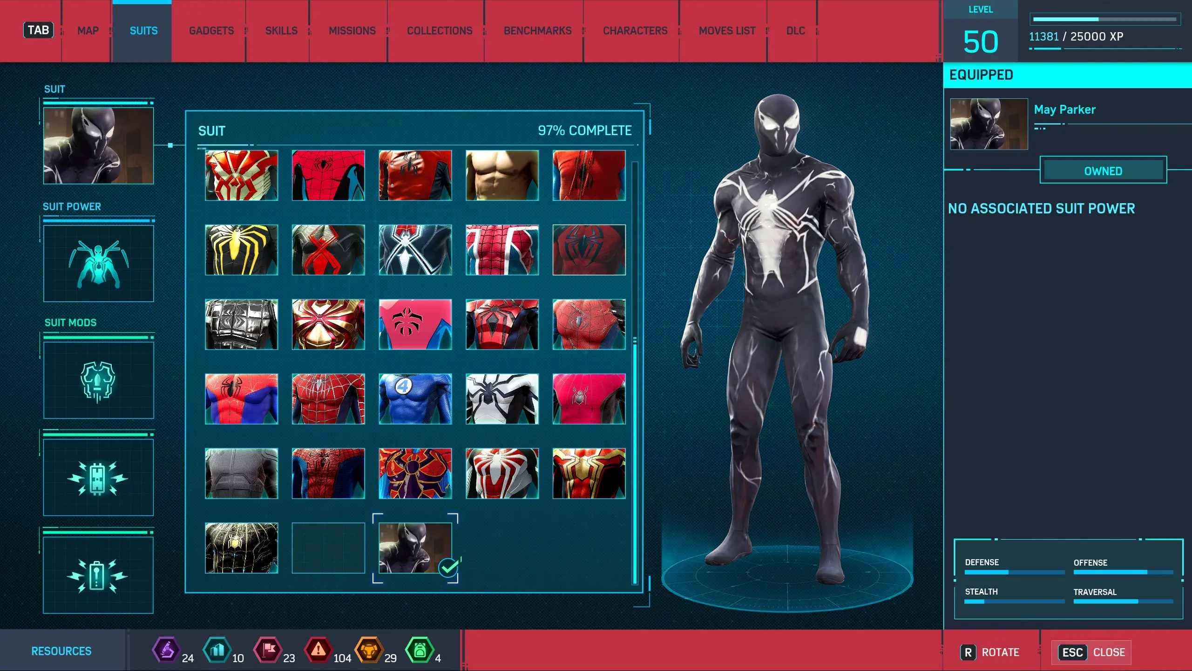
Task: Choose the silver armored suit
Action: [241, 324]
